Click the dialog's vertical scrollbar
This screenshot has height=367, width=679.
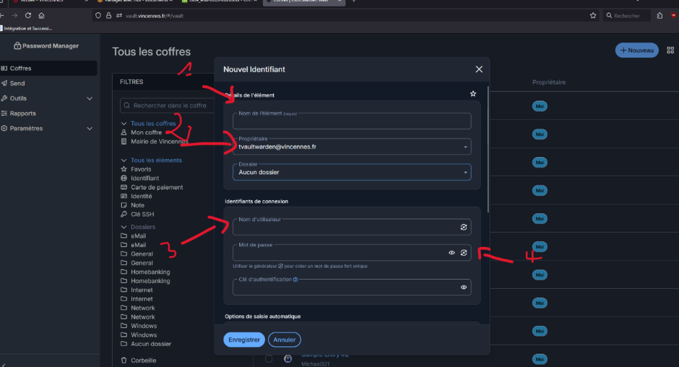point(488,150)
